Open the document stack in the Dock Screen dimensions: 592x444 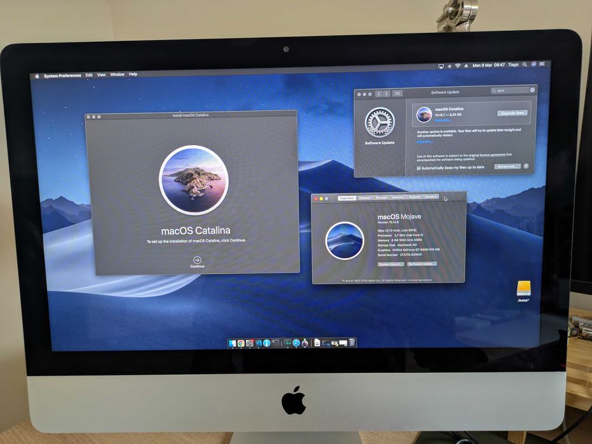click(317, 343)
